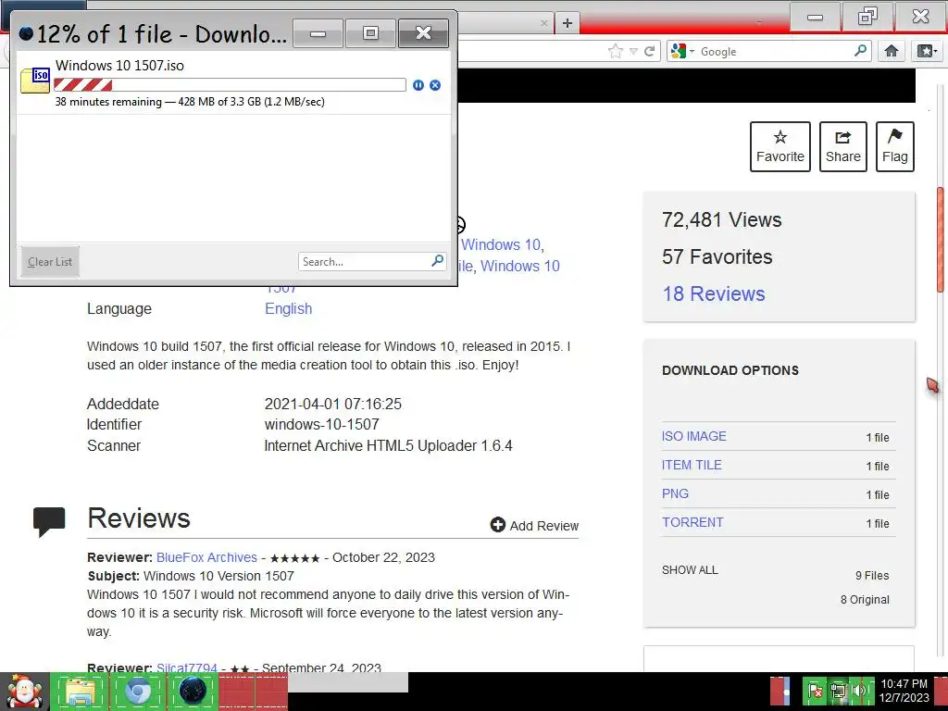
Task: Click identifier value 'windows-10-1507'
Action: pos(321,424)
